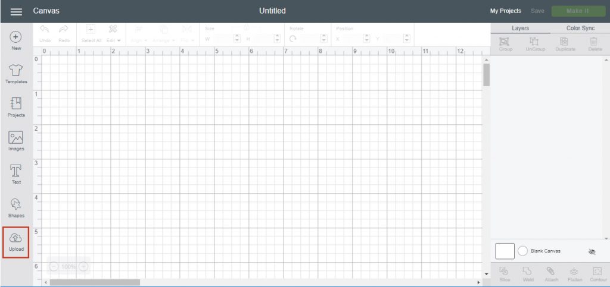Click the horizontal canvas scrollbar
Viewport: 610px width, 287px height.
95,282
